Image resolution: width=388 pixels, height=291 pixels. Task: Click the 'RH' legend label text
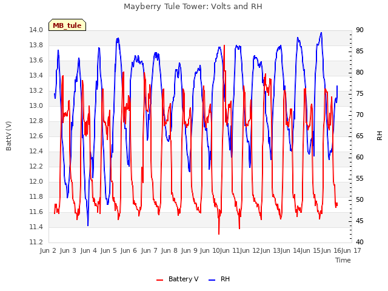pyautogui.click(x=225, y=279)
